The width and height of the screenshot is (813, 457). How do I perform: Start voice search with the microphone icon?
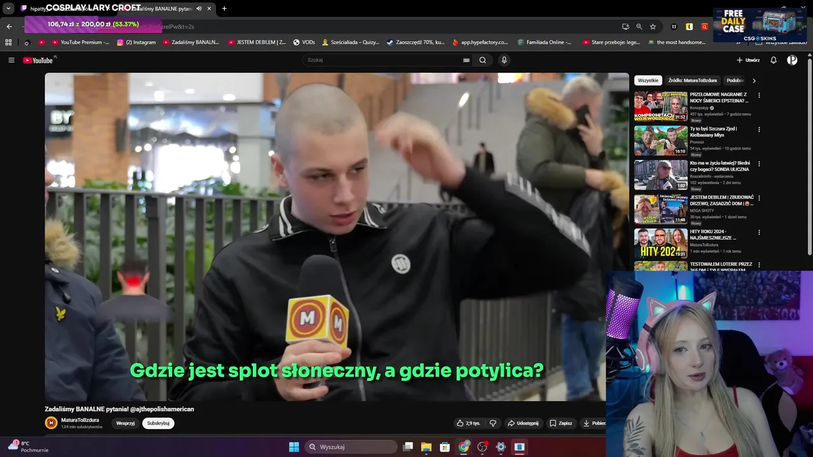pyautogui.click(x=504, y=60)
